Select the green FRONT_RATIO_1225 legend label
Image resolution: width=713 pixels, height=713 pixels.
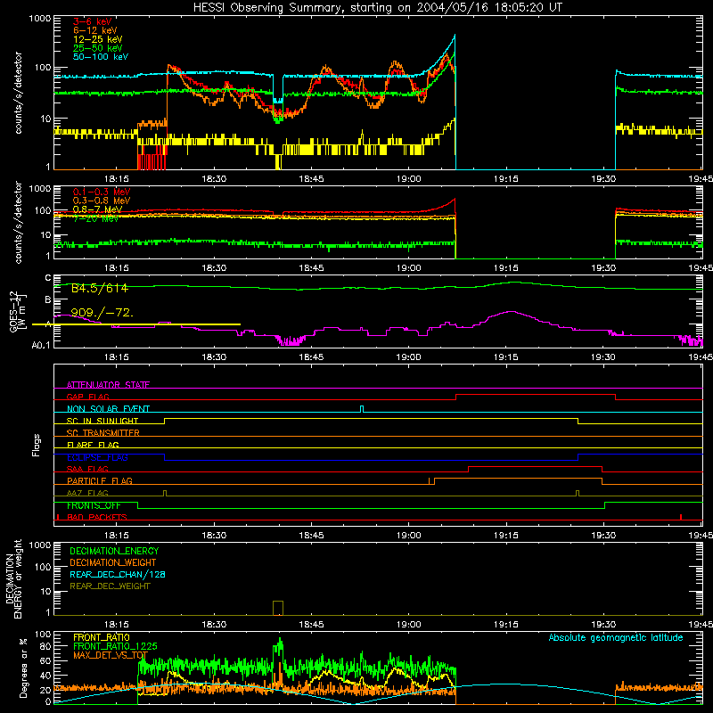coord(115,646)
